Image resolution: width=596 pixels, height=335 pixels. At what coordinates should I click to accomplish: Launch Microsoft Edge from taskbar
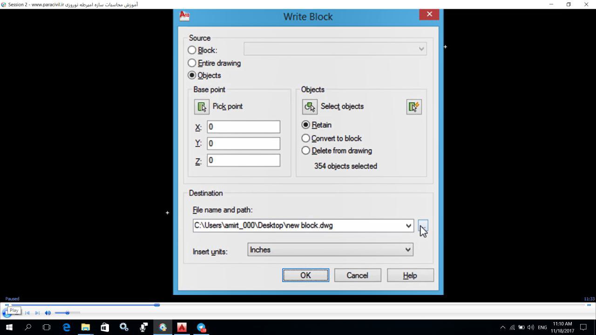[67, 328]
